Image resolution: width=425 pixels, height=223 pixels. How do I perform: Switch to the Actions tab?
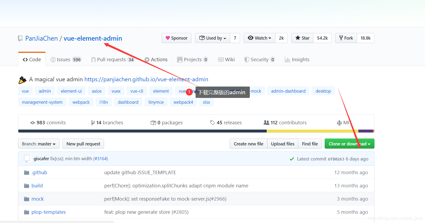[156, 60]
